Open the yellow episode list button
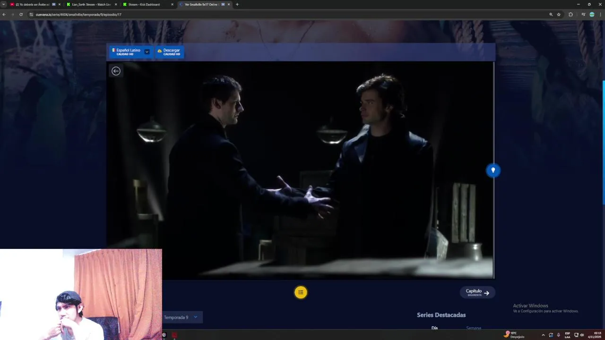This screenshot has height=340, width=605. (x=301, y=292)
